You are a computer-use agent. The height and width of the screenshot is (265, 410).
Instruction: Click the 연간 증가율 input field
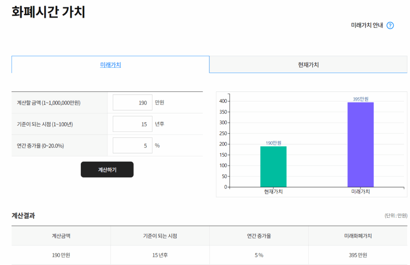133,145
